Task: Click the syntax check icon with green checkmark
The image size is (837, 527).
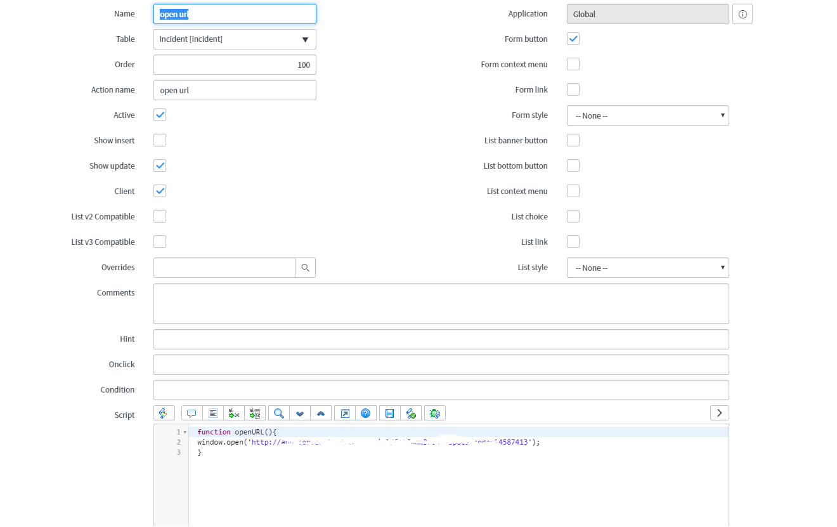Action: tap(411, 413)
